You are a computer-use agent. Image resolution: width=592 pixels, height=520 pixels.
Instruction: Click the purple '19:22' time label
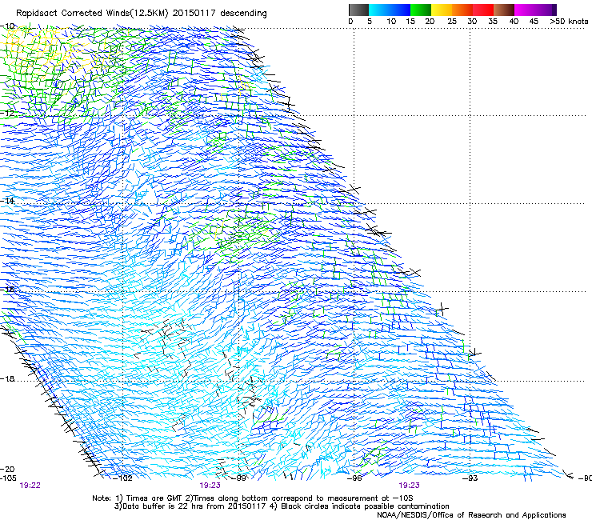click(x=30, y=486)
